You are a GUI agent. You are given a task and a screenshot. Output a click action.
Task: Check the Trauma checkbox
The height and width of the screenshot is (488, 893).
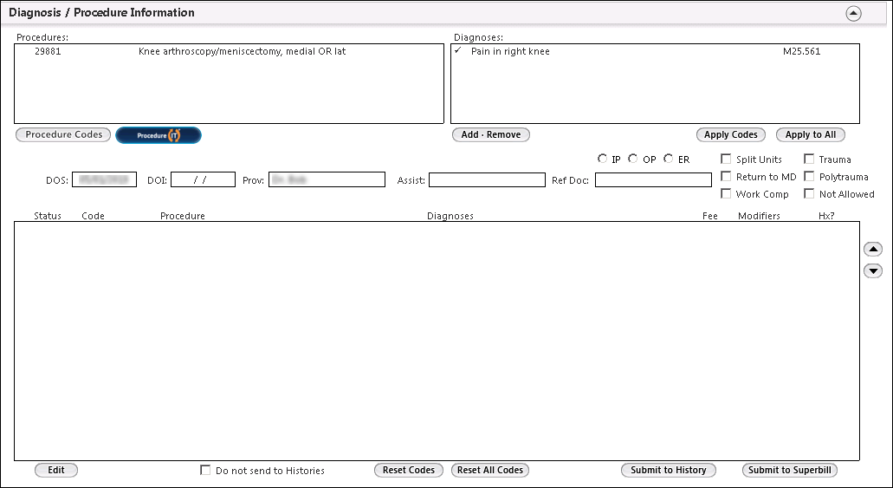click(x=809, y=159)
